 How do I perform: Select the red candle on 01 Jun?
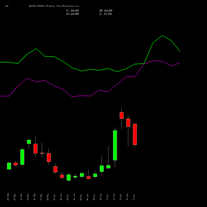(x=55, y=169)
